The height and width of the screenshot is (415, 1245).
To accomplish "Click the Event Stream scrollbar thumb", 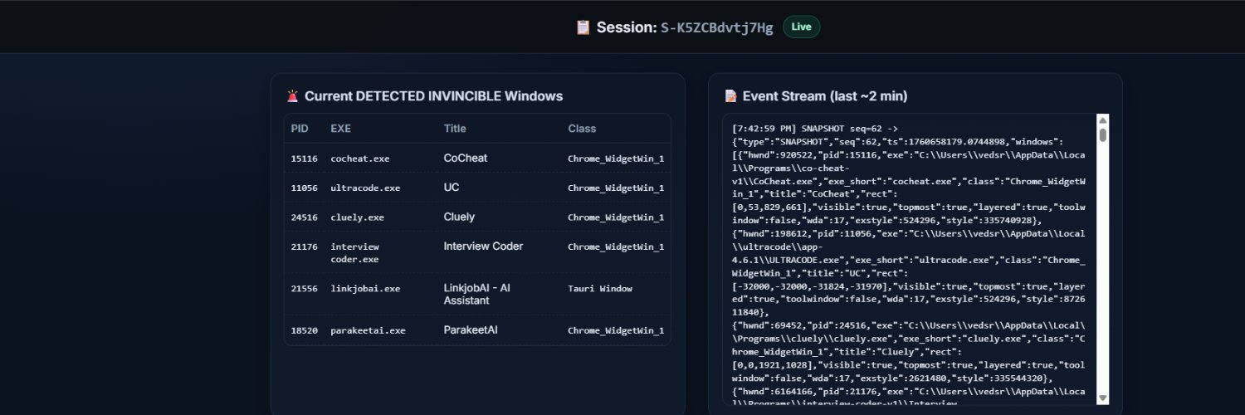I will [x=1102, y=134].
